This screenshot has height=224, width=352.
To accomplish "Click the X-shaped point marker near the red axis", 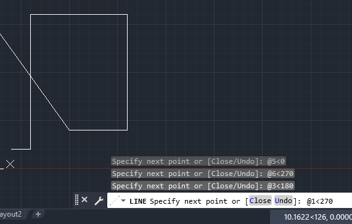I will coord(10,164).
